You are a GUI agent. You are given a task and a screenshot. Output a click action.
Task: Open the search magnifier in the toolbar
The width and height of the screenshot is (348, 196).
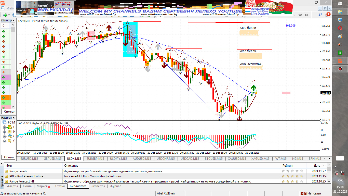tap(320, 15)
